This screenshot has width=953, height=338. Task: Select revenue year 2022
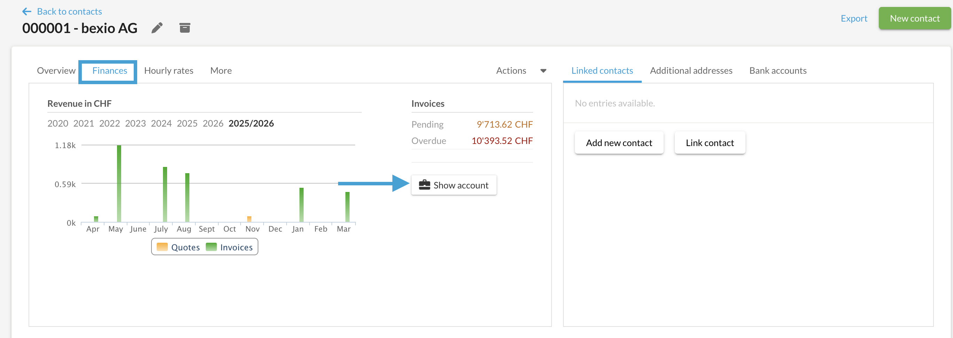[x=109, y=123]
